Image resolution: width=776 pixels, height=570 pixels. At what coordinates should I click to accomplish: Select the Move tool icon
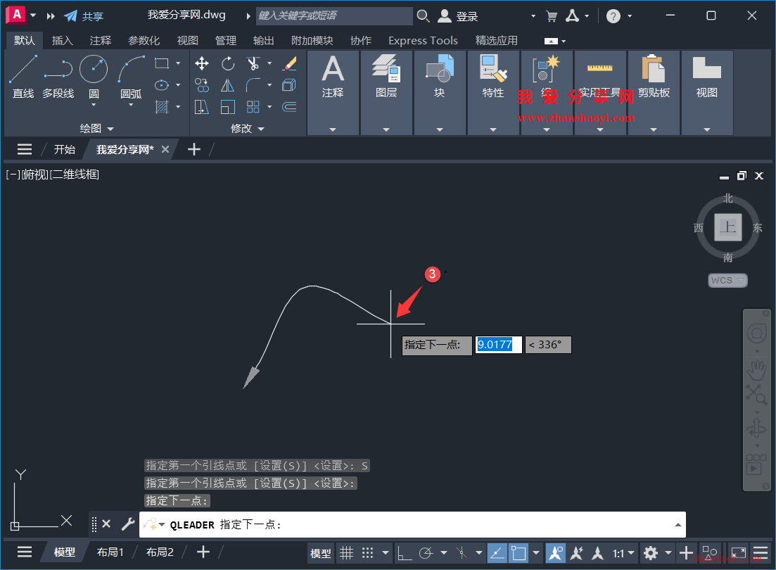[x=202, y=63]
